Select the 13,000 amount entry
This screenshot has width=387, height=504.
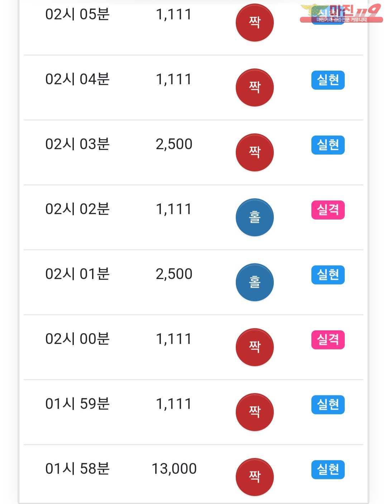pos(174,469)
